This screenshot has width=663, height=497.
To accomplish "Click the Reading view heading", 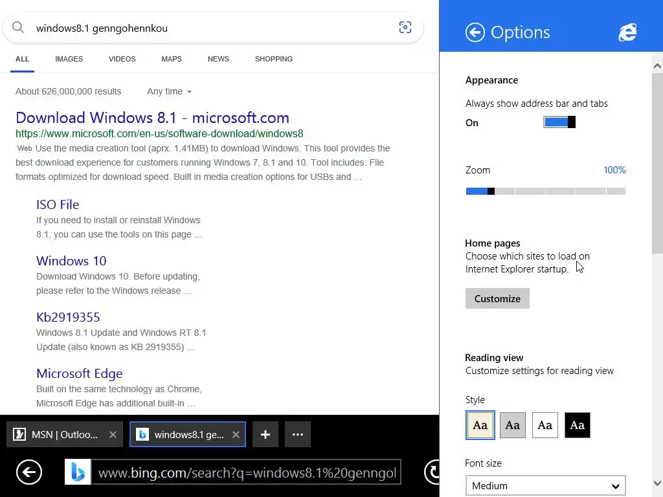I will click(494, 358).
